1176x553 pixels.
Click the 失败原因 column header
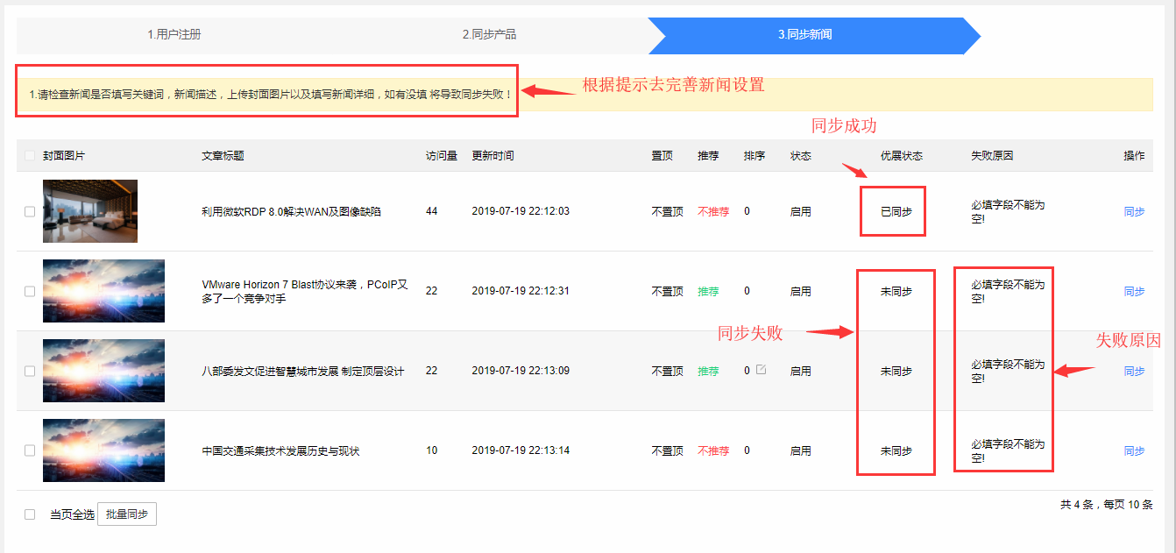[992, 156]
